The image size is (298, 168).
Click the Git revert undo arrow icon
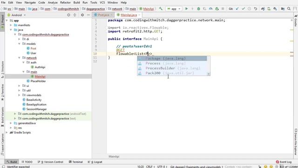click(256, 9)
